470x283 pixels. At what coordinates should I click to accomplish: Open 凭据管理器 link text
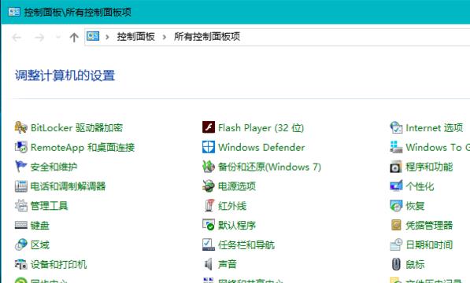429,226
